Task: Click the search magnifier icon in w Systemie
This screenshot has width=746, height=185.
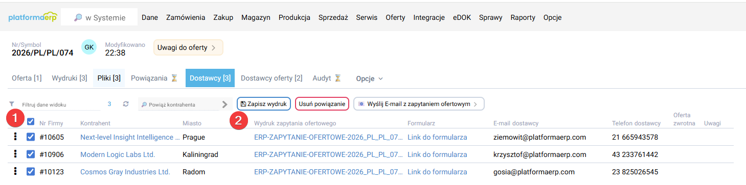Action: click(x=78, y=17)
